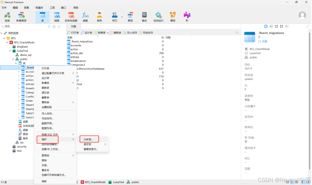Open the File menu
The width and height of the screenshot is (312, 185).
click(x=4, y=8)
